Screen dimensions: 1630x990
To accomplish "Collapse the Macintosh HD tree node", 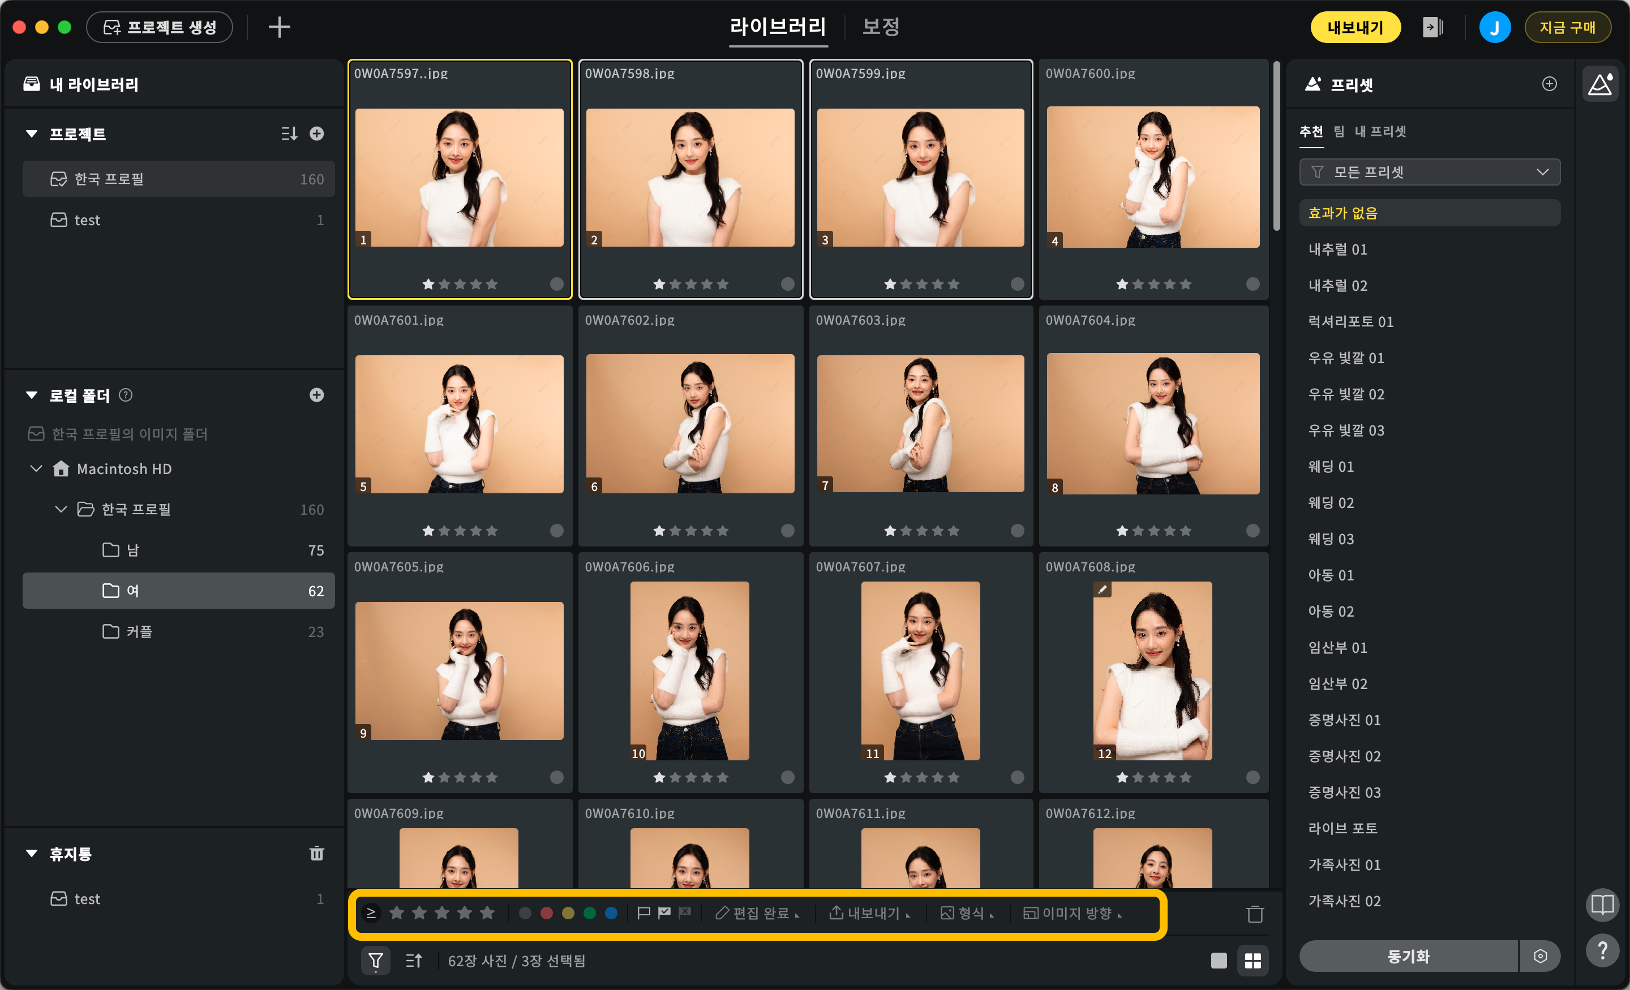I will coord(36,468).
